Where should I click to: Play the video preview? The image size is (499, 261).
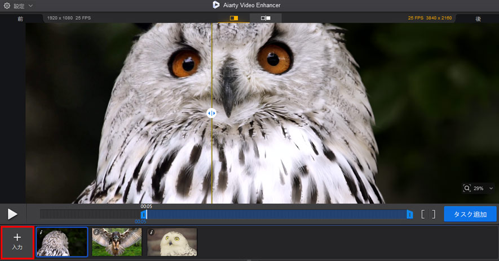12,214
